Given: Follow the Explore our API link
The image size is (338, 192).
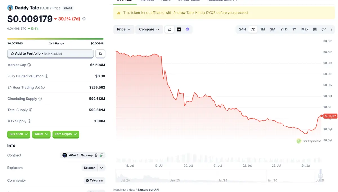Looking at the screenshot, I should [148, 190].
